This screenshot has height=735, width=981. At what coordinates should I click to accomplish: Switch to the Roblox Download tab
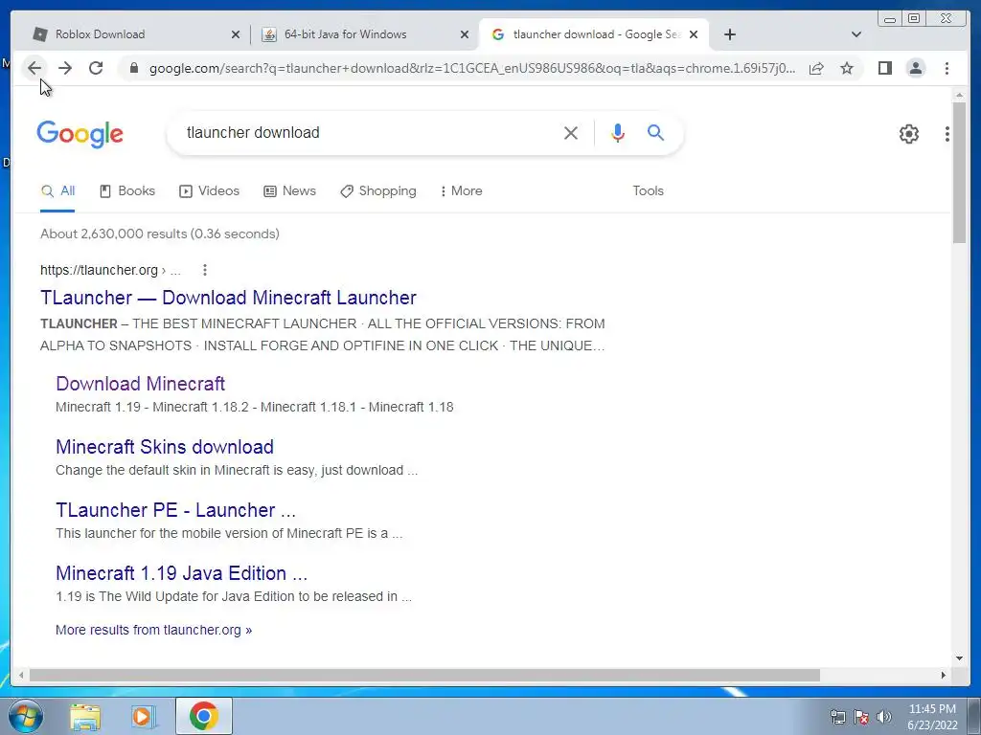(x=133, y=34)
